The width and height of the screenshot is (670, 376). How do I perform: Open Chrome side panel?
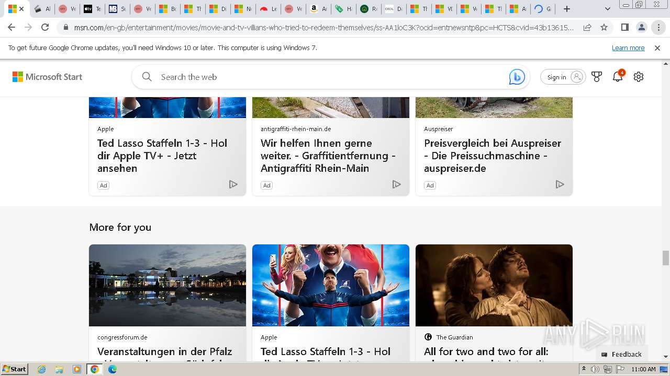point(625,27)
